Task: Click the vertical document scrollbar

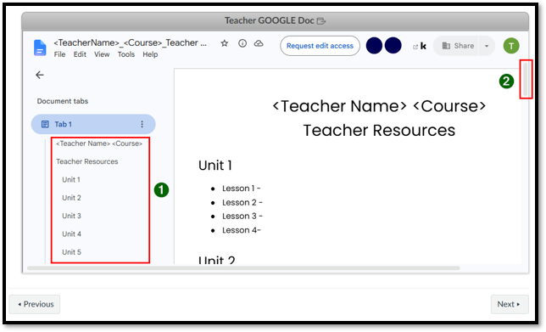Action: (526, 79)
